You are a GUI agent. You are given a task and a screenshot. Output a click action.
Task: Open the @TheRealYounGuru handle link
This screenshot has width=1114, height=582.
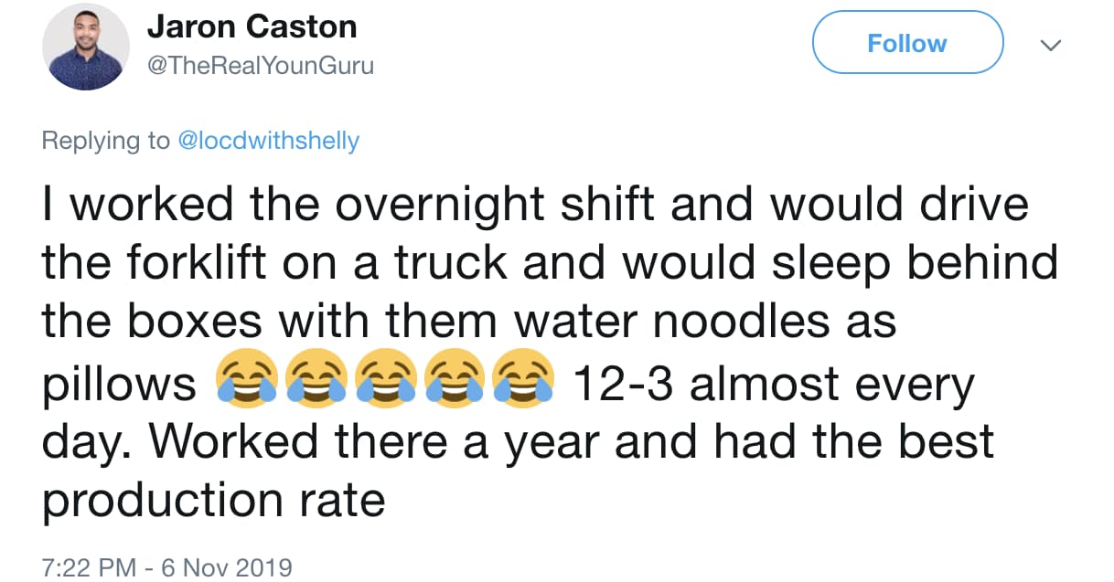260,66
